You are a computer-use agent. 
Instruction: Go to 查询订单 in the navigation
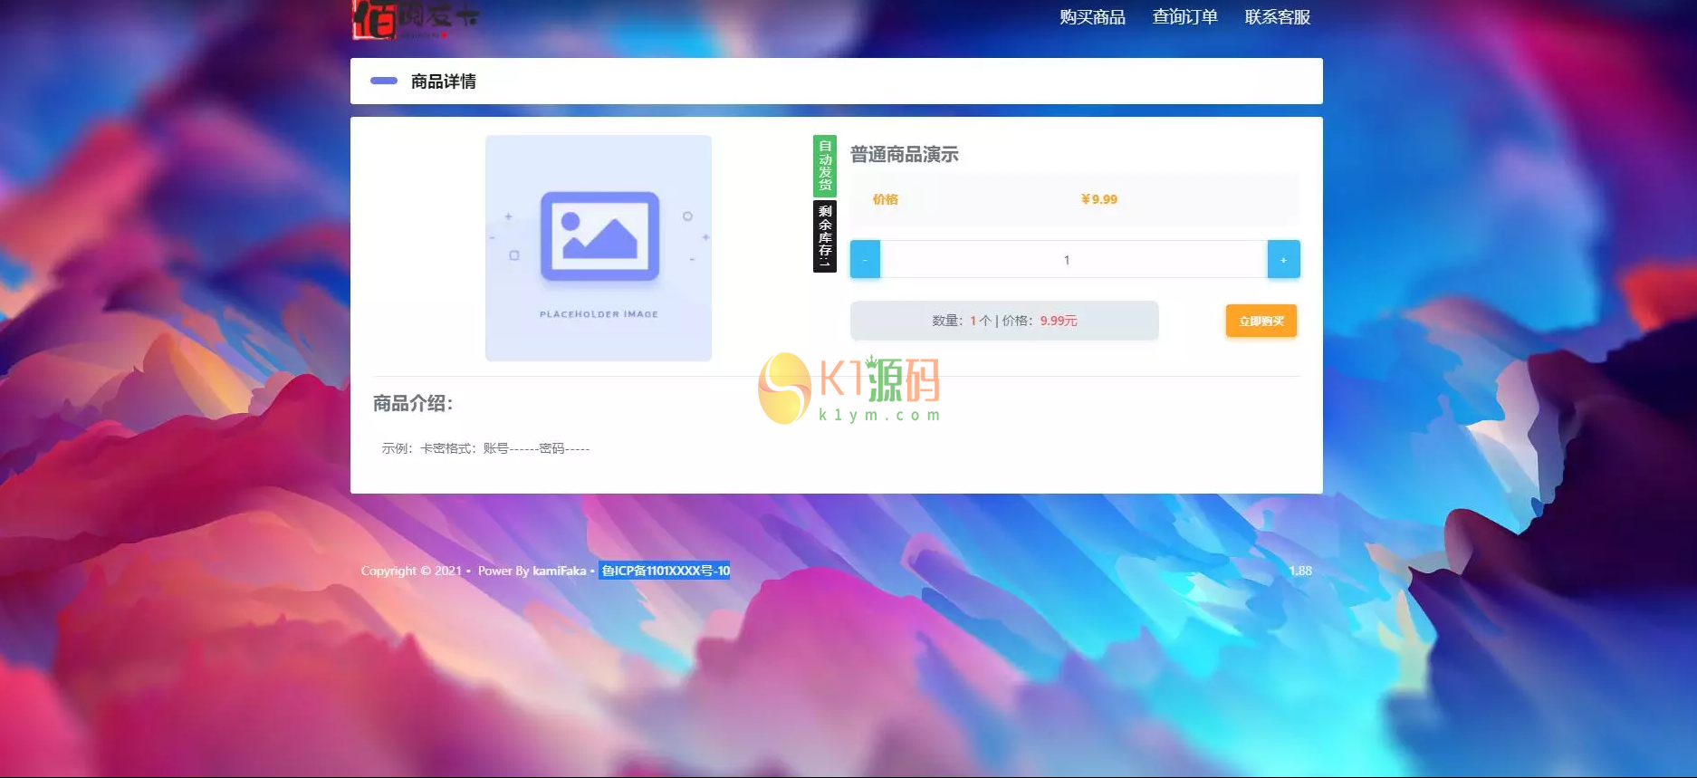pyautogui.click(x=1184, y=17)
